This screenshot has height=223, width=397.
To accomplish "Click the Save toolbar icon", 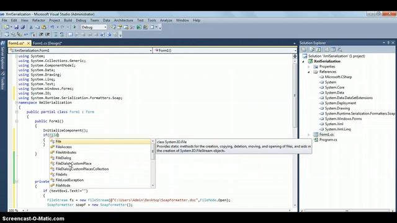I will coord(16,27).
